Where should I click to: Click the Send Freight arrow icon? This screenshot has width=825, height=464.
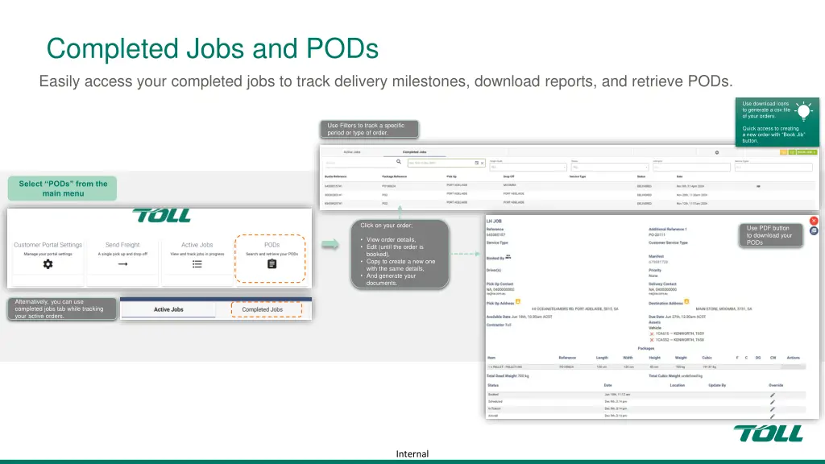point(122,264)
